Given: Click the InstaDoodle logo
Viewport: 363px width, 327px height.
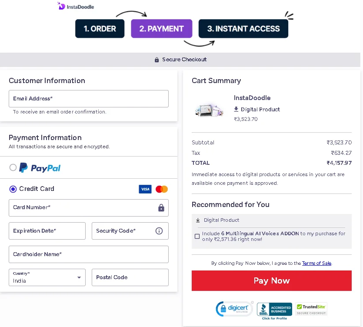Looking at the screenshot, I should tap(76, 7).
